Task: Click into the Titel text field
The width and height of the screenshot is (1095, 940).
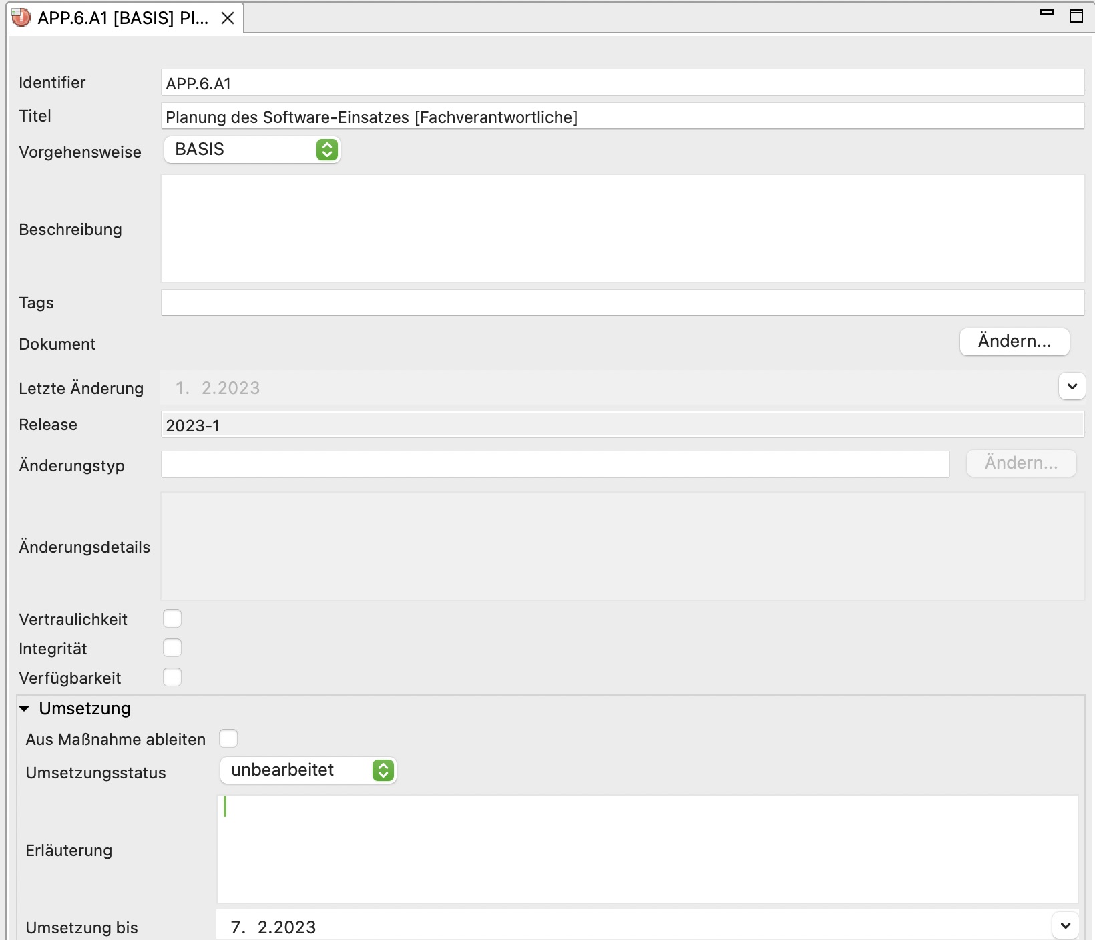Action: point(622,116)
